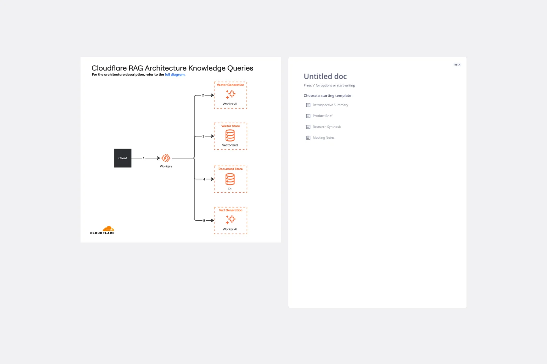Click step number 5 on the connector

pyautogui.click(x=204, y=221)
